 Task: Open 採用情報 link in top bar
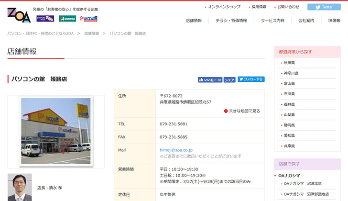tap(259, 7)
